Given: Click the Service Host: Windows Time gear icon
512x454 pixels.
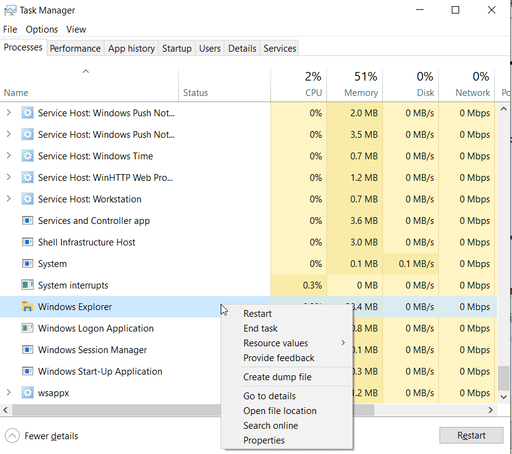Looking at the screenshot, I should coord(28,156).
